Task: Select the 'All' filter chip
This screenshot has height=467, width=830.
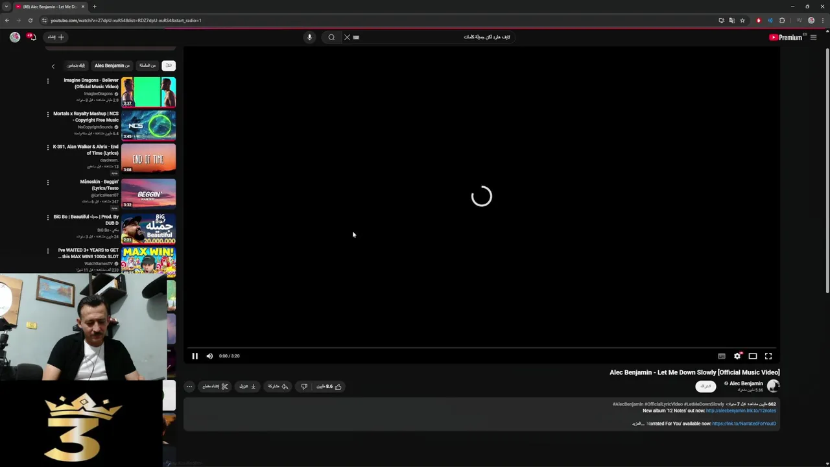Action: pyautogui.click(x=169, y=66)
